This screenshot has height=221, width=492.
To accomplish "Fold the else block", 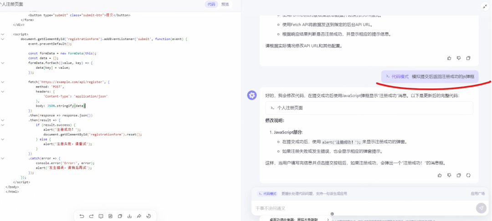I will [x=3, y=139].
